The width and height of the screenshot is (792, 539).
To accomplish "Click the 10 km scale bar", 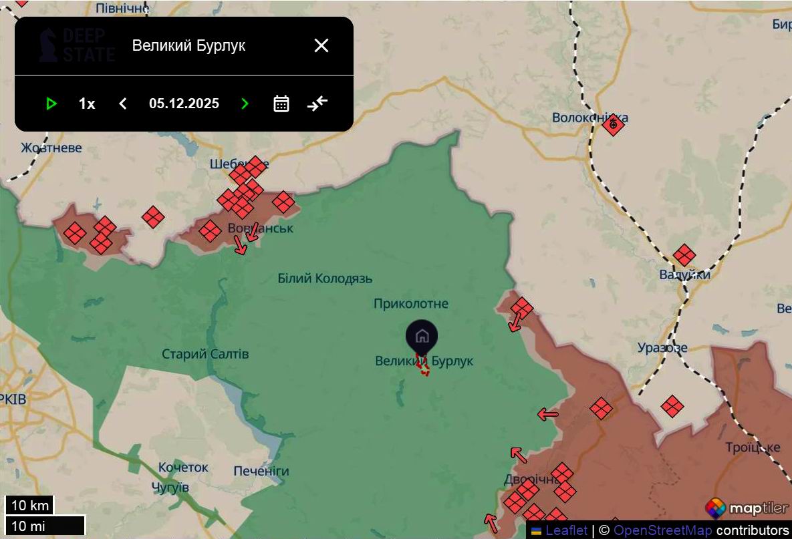I will point(30,505).
